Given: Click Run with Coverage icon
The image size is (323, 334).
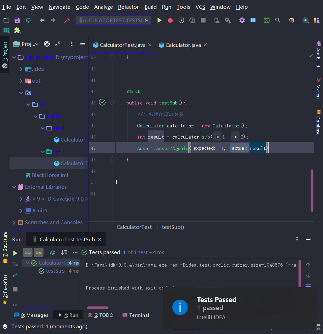Looking at the screenshot, I should 181,20.
